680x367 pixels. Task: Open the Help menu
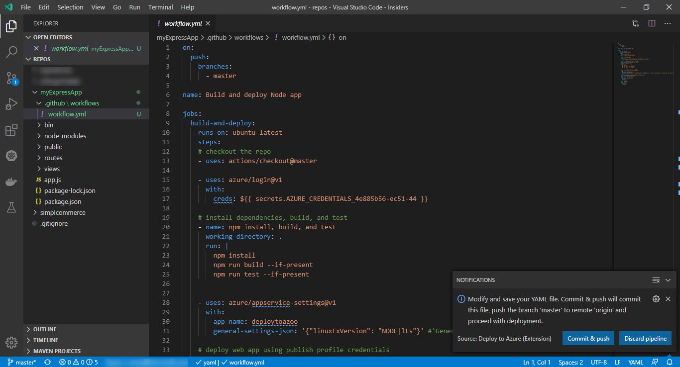(188, 7)
